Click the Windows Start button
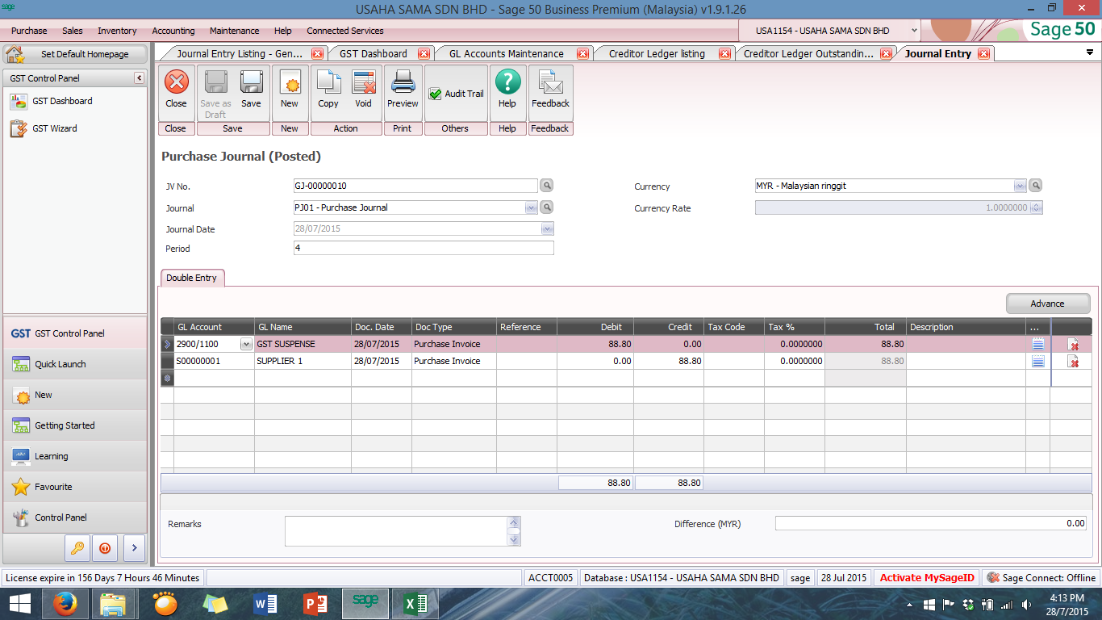The image size is (1102, 620). click(x=19, y=603)
